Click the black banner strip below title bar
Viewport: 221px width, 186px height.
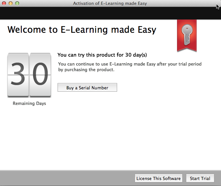99,13
